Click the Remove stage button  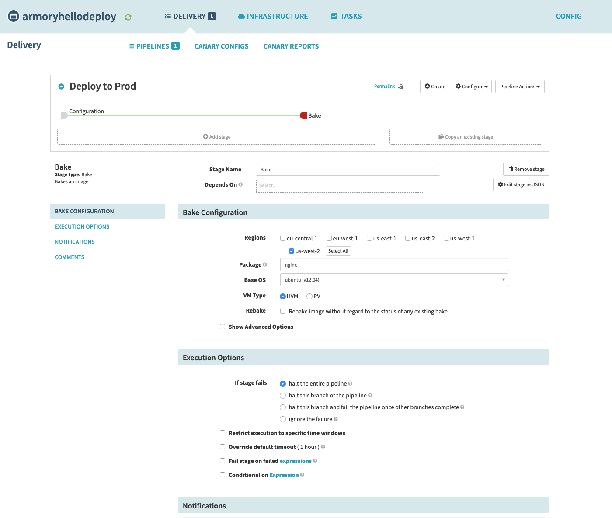(x=526, y=169)
